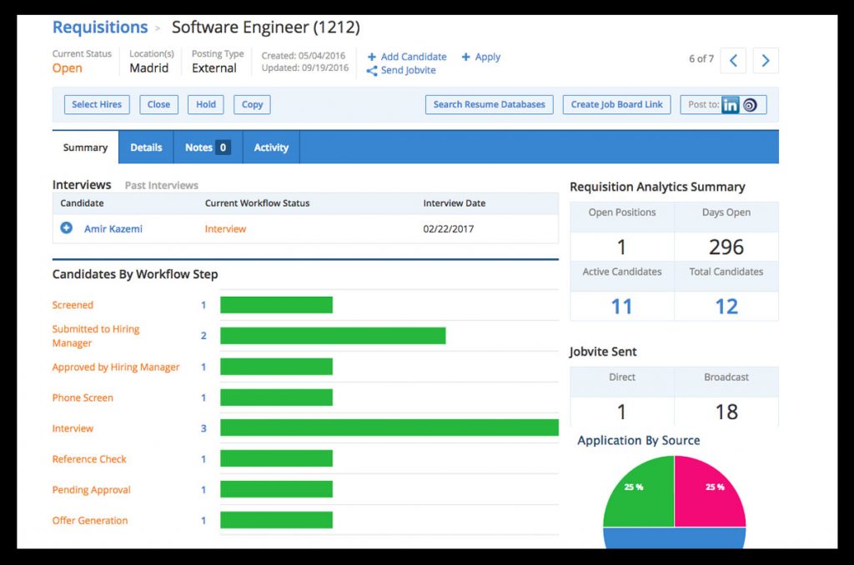Click the Select Hires button
Image resolution: width=854 pixels, height=565 pixels.
pos(97,104)
